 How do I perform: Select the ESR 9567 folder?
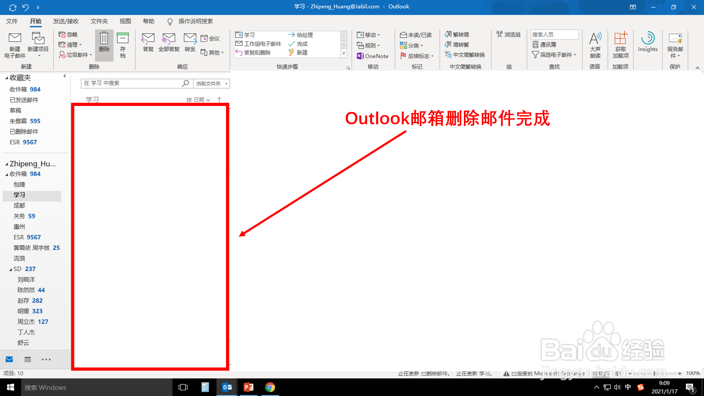27,237
